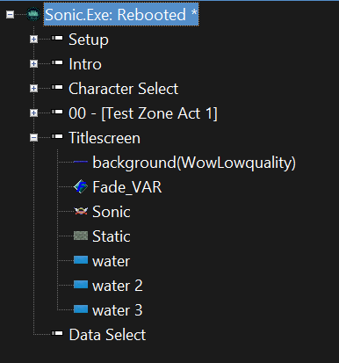339x363 pixels.
Task: Select the Data Select frame label
Action: tap(107, 335)
